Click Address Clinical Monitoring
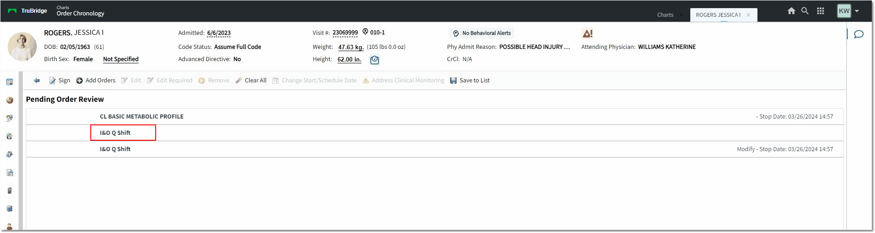Screen dimensions: 875x233 pyautogui.click(x=403, y=81)
